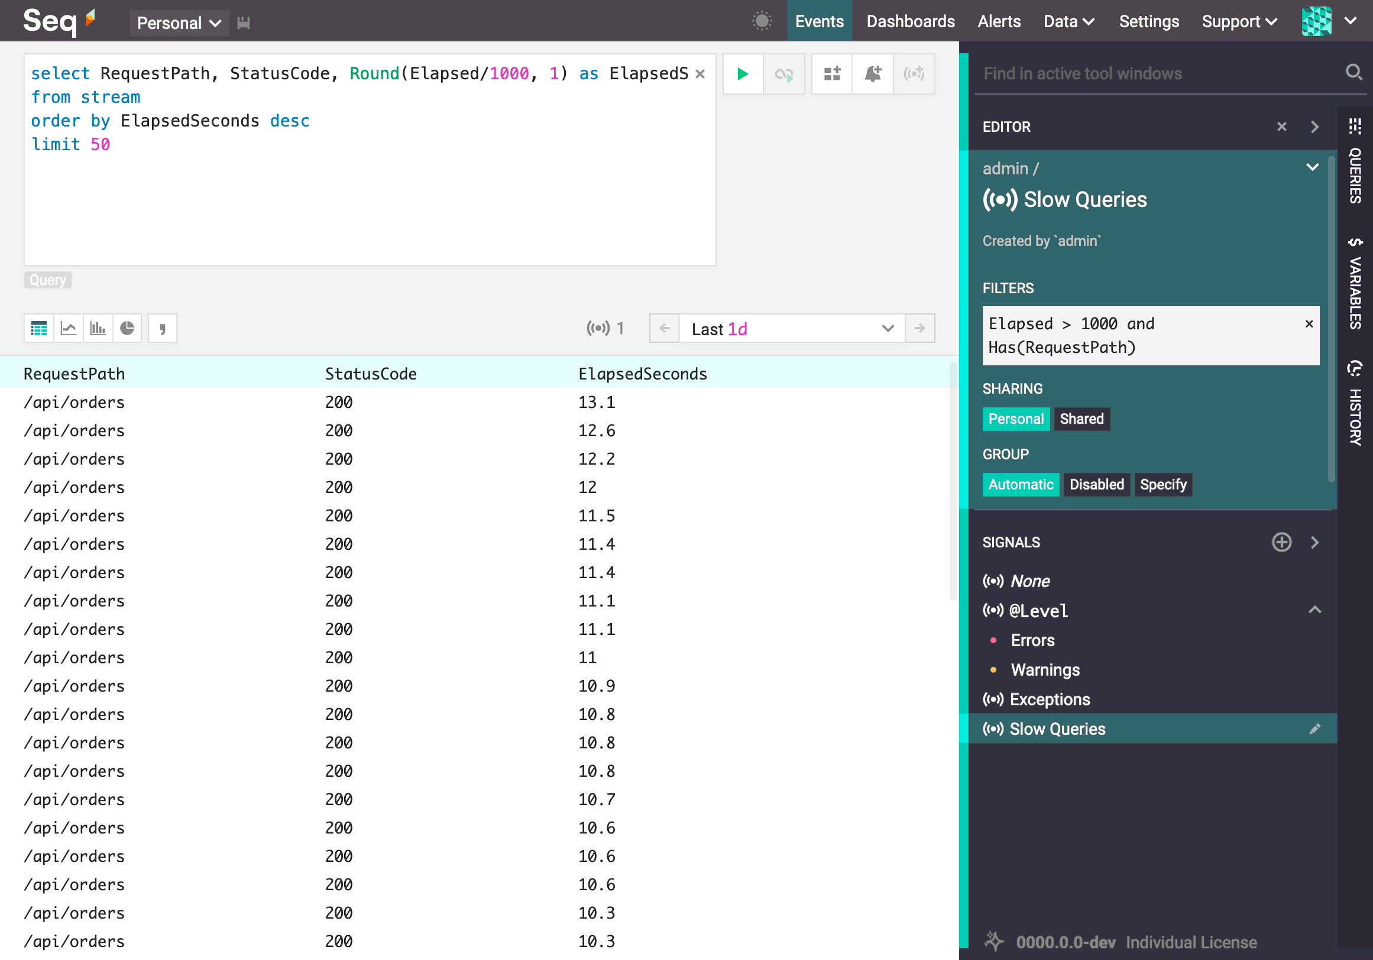Image resolution: width=1373 pixels, height=960 pixels.
Task: Open the Data menu
Action: [x=1068, y=21]
